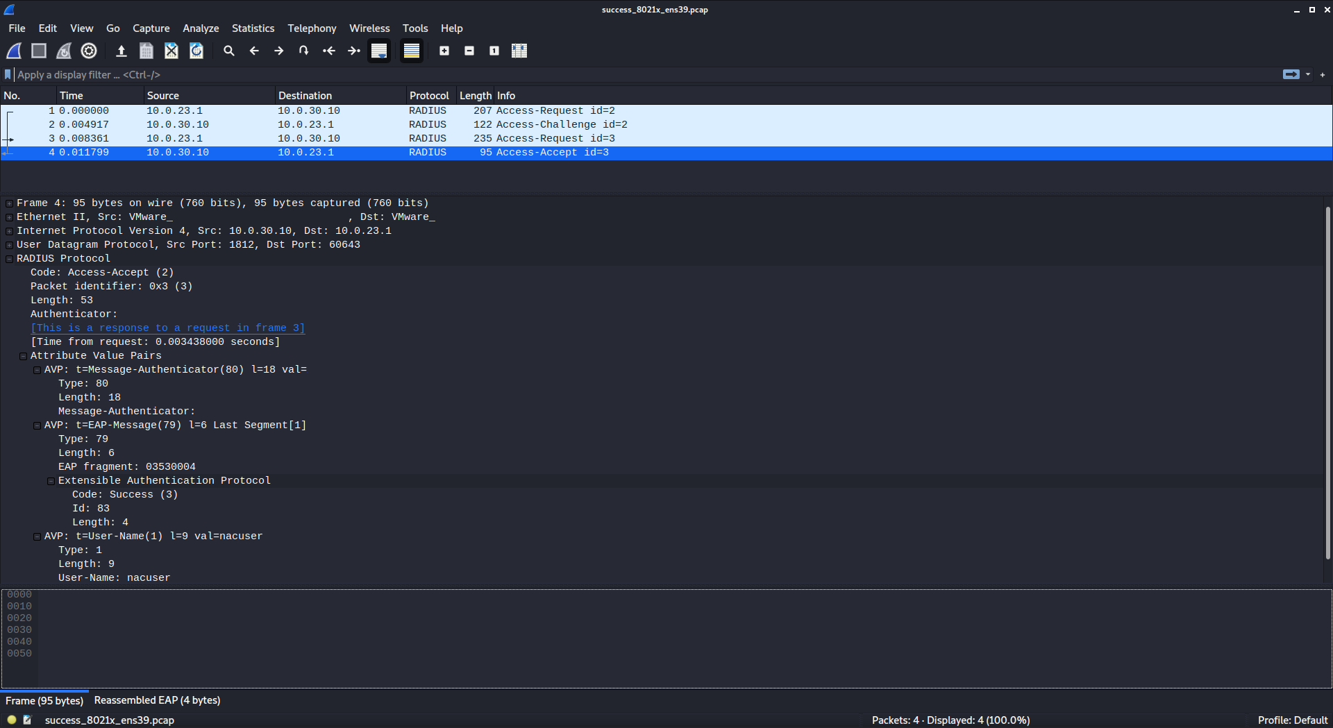Click the Find a packet magnifier icon
1333x728 pixels.
[x=228, y=51]
